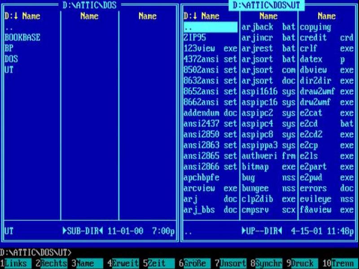Click the 1 Links function key
Image resolution: width=359 pixels, height=269 pixels.
point(16,263)
